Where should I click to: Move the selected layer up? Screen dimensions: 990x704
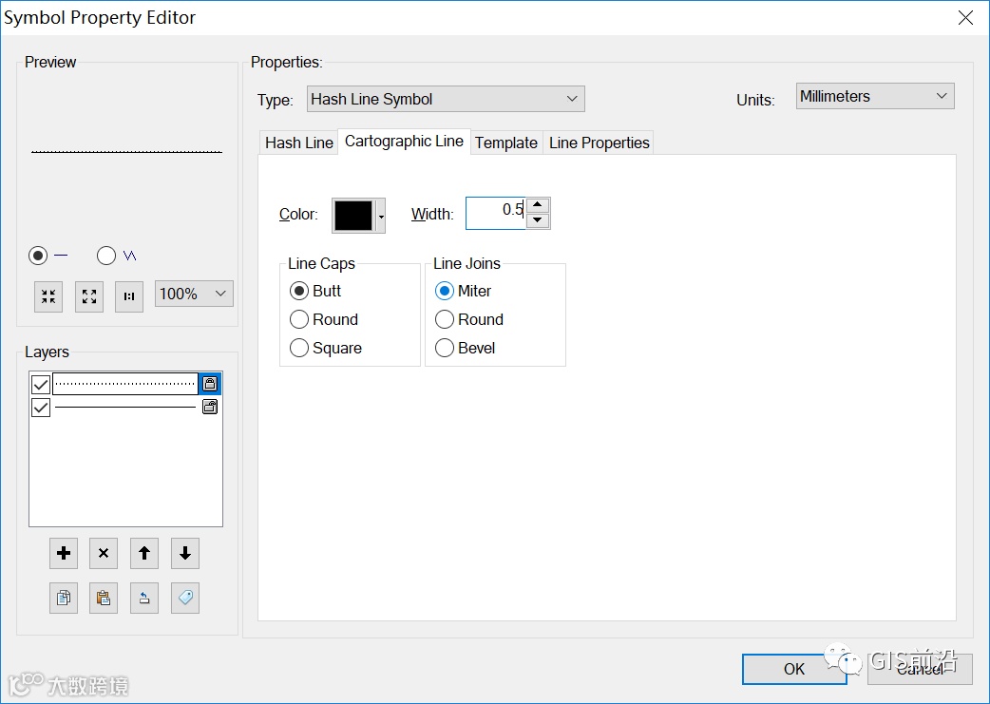pyautogui.click(x=144, y=554)
